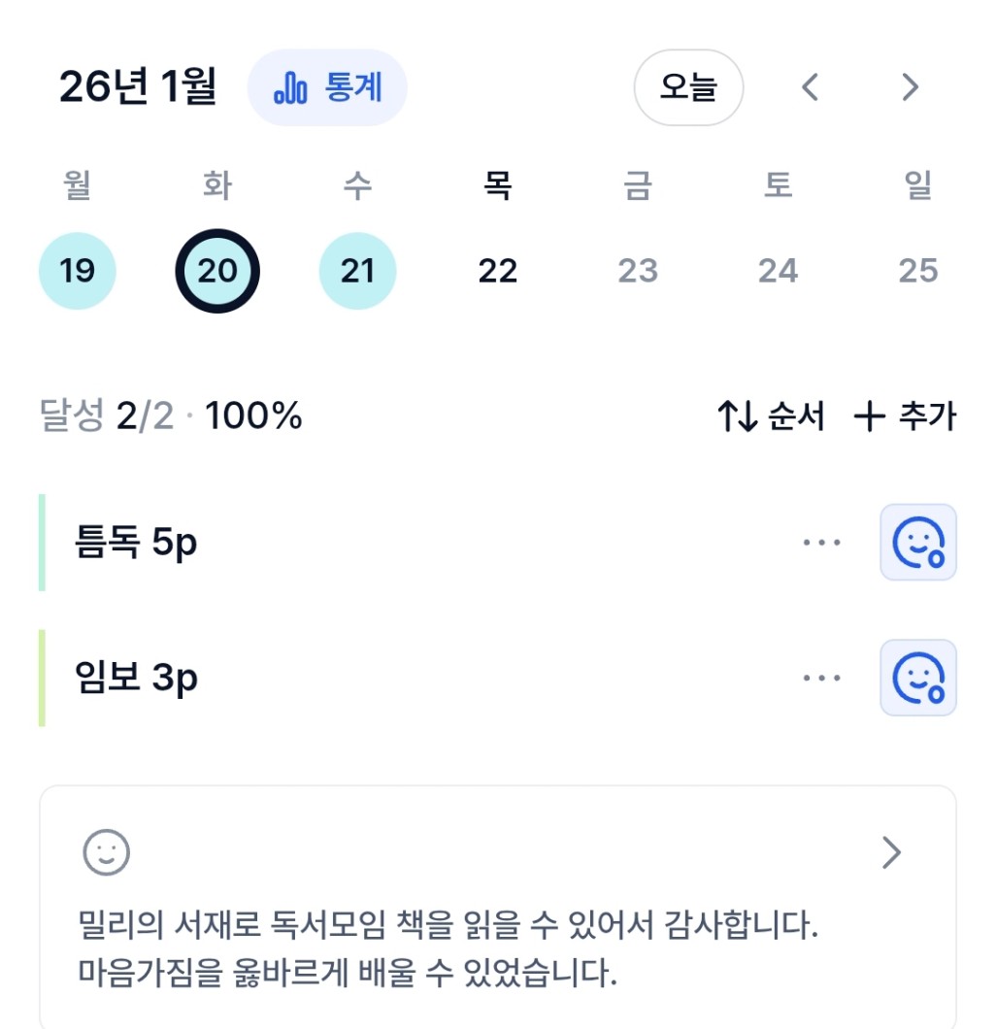
Task: Jump to today with 오늘 button
Action: (688, 88)
